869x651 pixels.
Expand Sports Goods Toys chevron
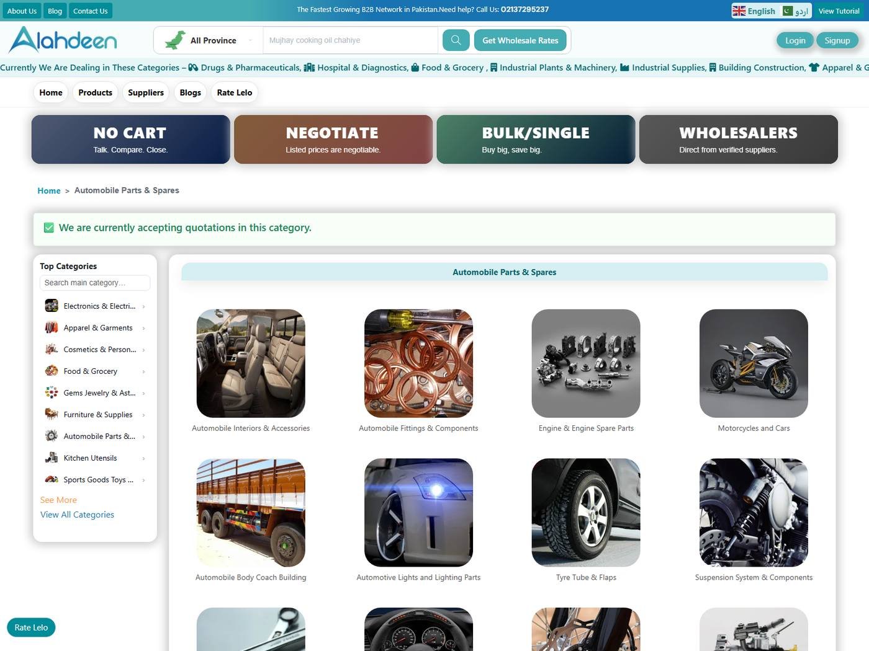coord(143,480)
